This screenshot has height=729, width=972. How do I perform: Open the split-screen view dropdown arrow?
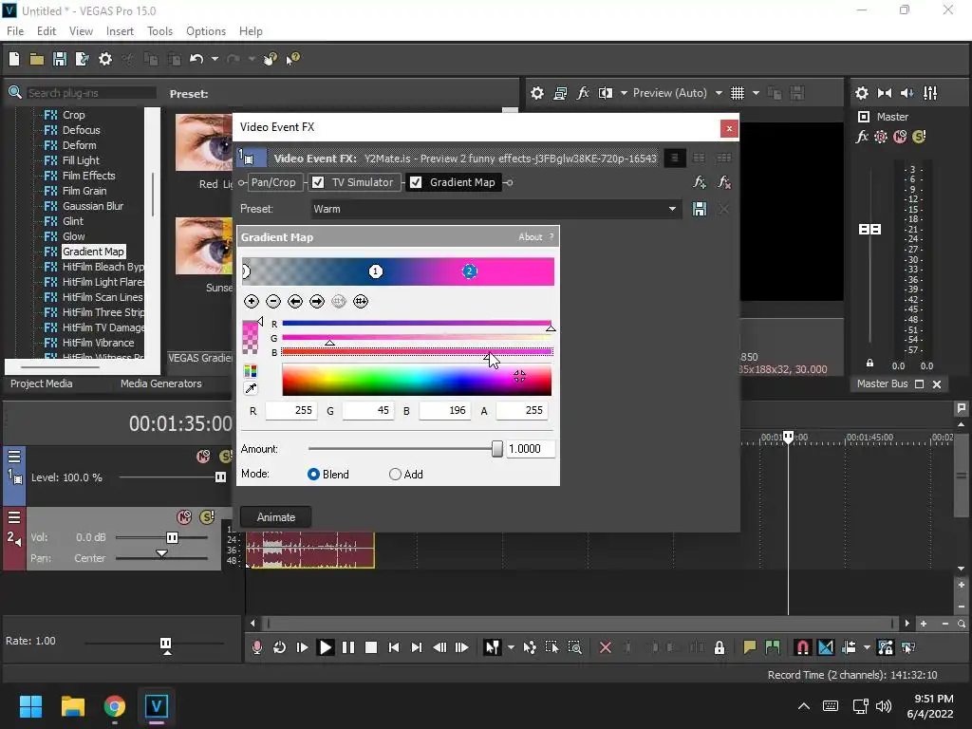point(624,93)
